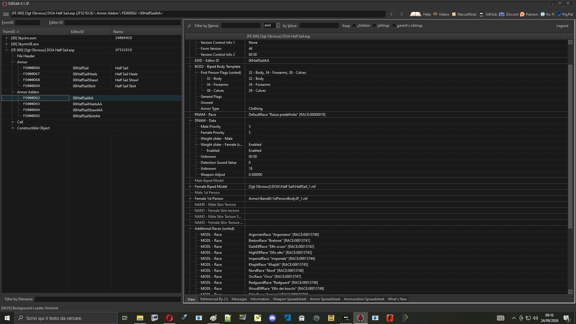This screenshot has width=576, height=324.
Task: Enable the Keep siblings checkbox
Action: click(374, 25)
